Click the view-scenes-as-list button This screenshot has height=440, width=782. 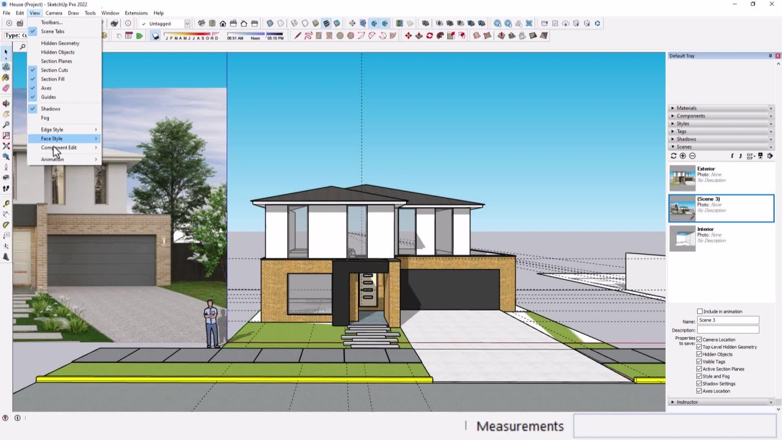pos(750,156)
